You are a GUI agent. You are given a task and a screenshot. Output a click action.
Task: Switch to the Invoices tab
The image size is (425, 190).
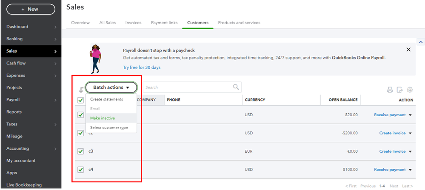(133, 23)
